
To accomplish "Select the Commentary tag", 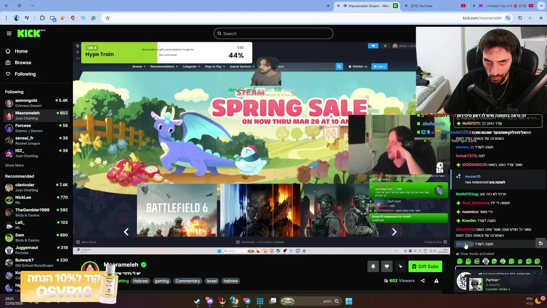I will 188,281.
